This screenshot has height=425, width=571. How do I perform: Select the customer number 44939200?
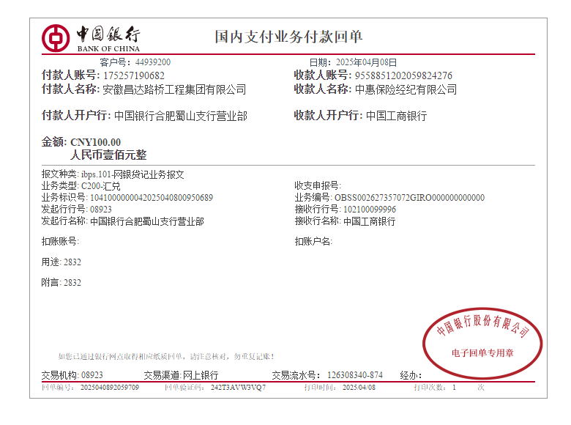click(153, 62)
